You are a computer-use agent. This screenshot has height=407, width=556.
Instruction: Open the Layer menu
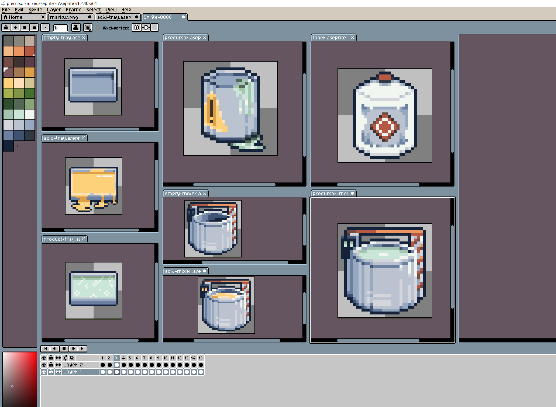[54, 10]
